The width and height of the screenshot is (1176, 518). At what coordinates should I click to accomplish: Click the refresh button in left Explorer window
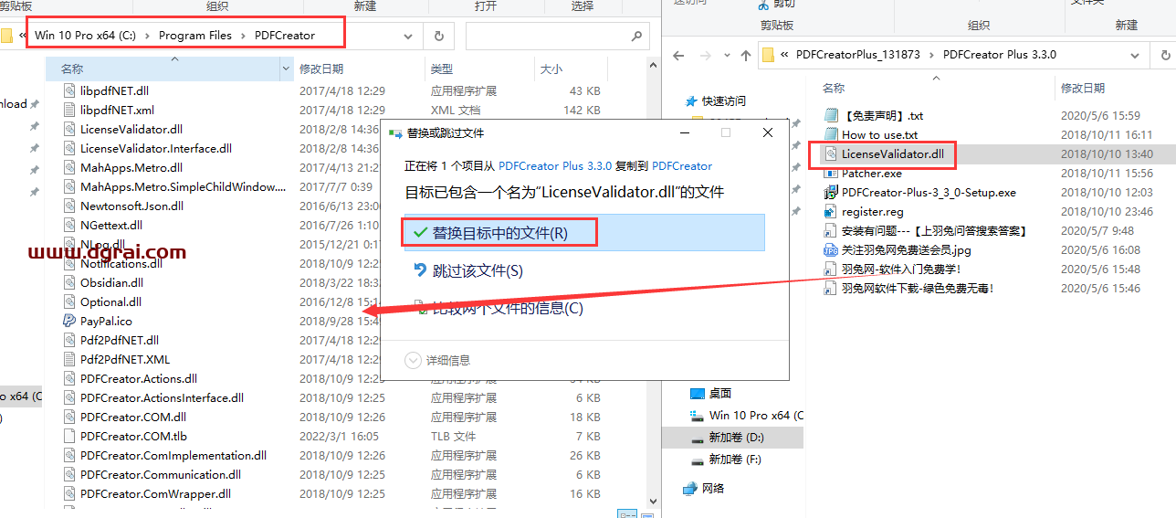[x=439, y=36]
